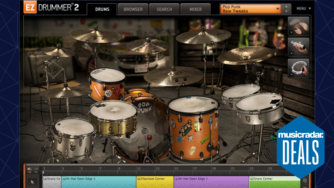Hit the china cymbal on the right

[x=245, y=55]
